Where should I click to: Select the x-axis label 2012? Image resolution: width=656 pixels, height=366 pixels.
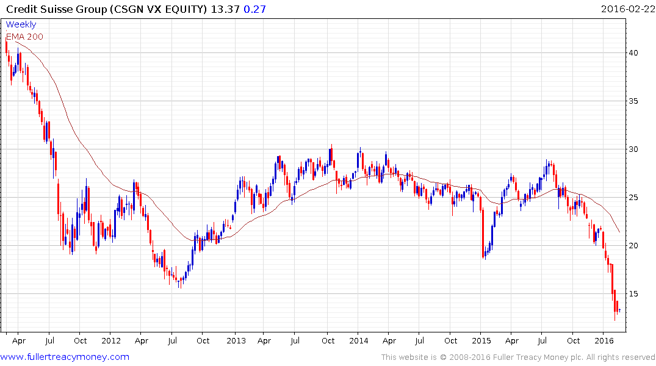tap(111, 341)
